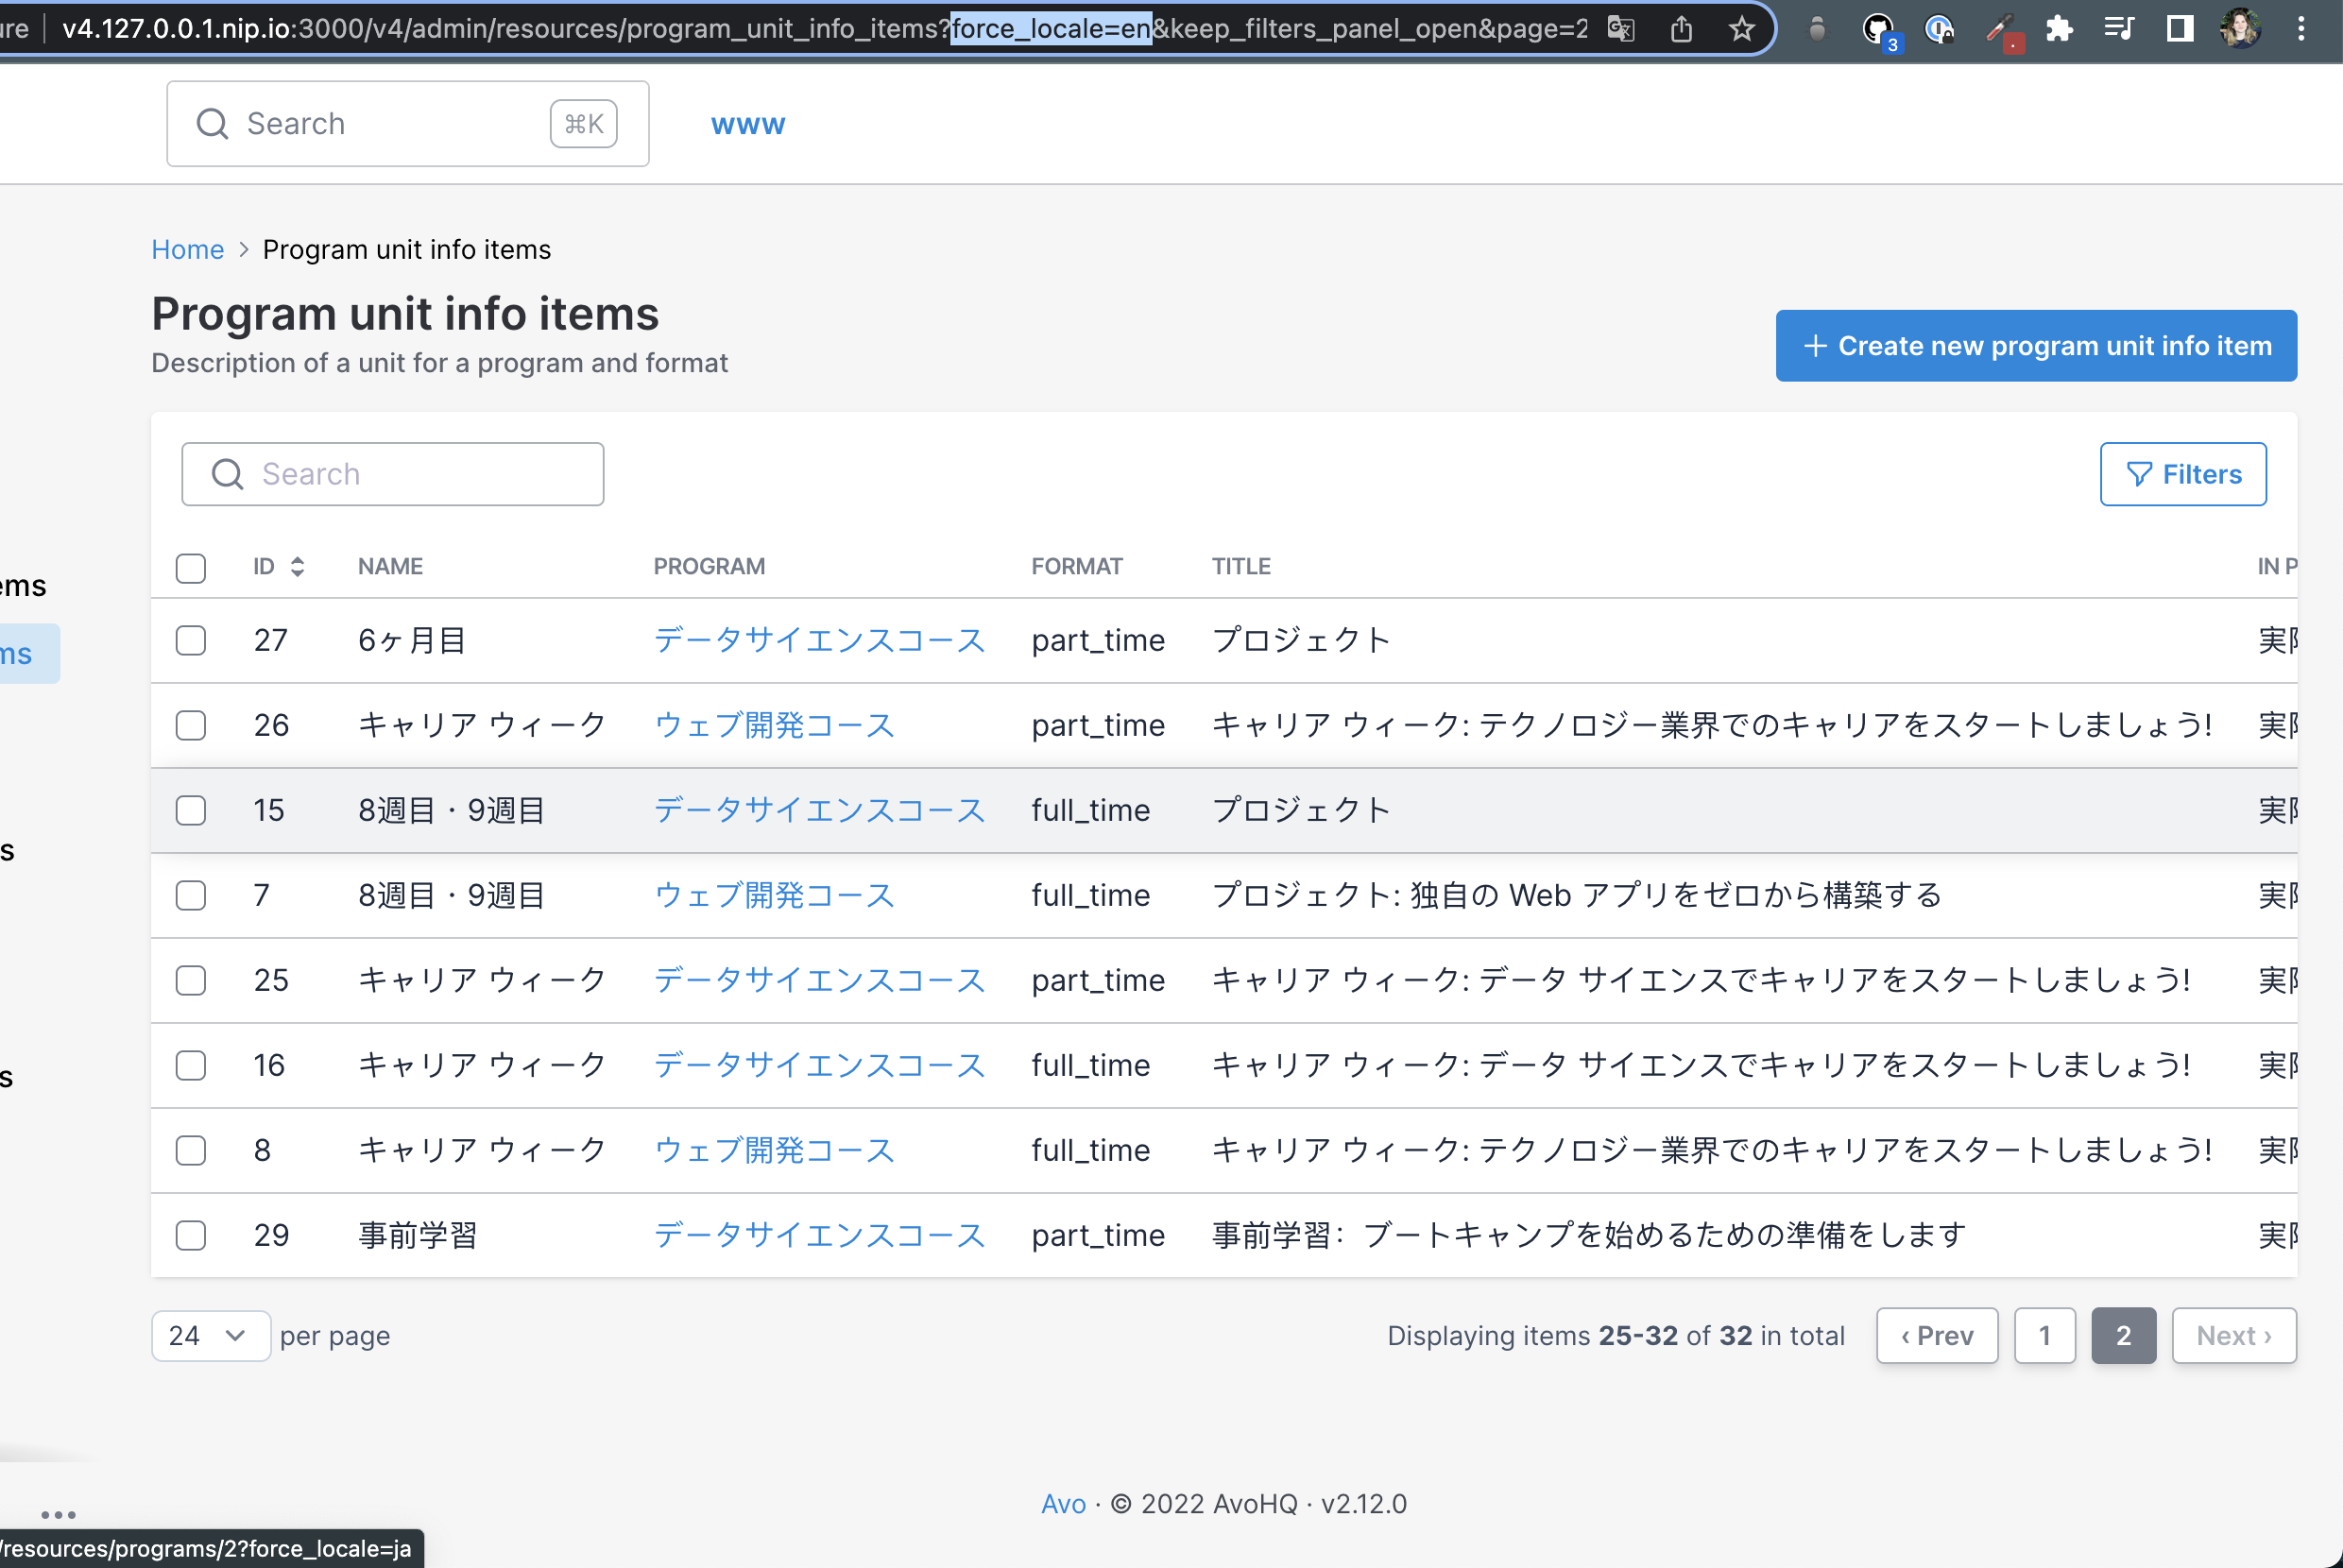This screenshot has height=1568, width=2343.
Task: Open the Filters panel
Action: (2183, 474)
